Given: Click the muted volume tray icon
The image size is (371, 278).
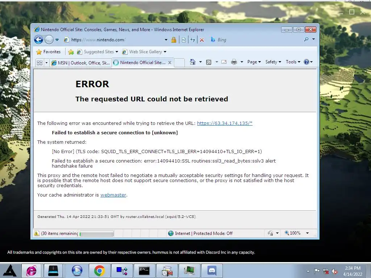Looking at the screenshot, I should click(334, 271).
